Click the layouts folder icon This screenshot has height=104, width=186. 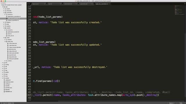point(7,40)
